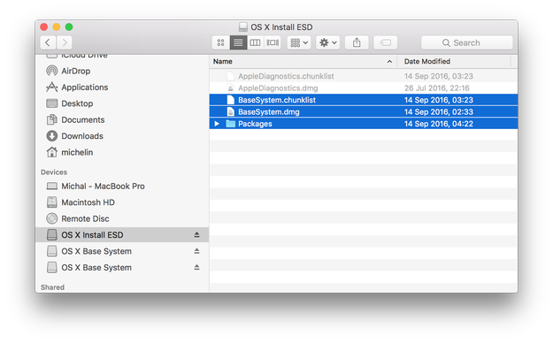Focus the Search field
The image size is (553, 343).
[466, 42]
